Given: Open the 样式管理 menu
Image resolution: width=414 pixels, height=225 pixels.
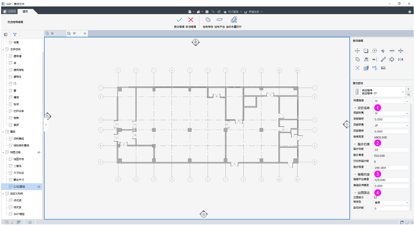Looking at the screenshot, I should (233, 12).
